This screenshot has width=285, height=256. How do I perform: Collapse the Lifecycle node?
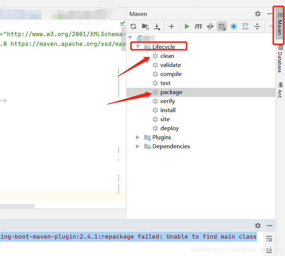click(138, 47)
